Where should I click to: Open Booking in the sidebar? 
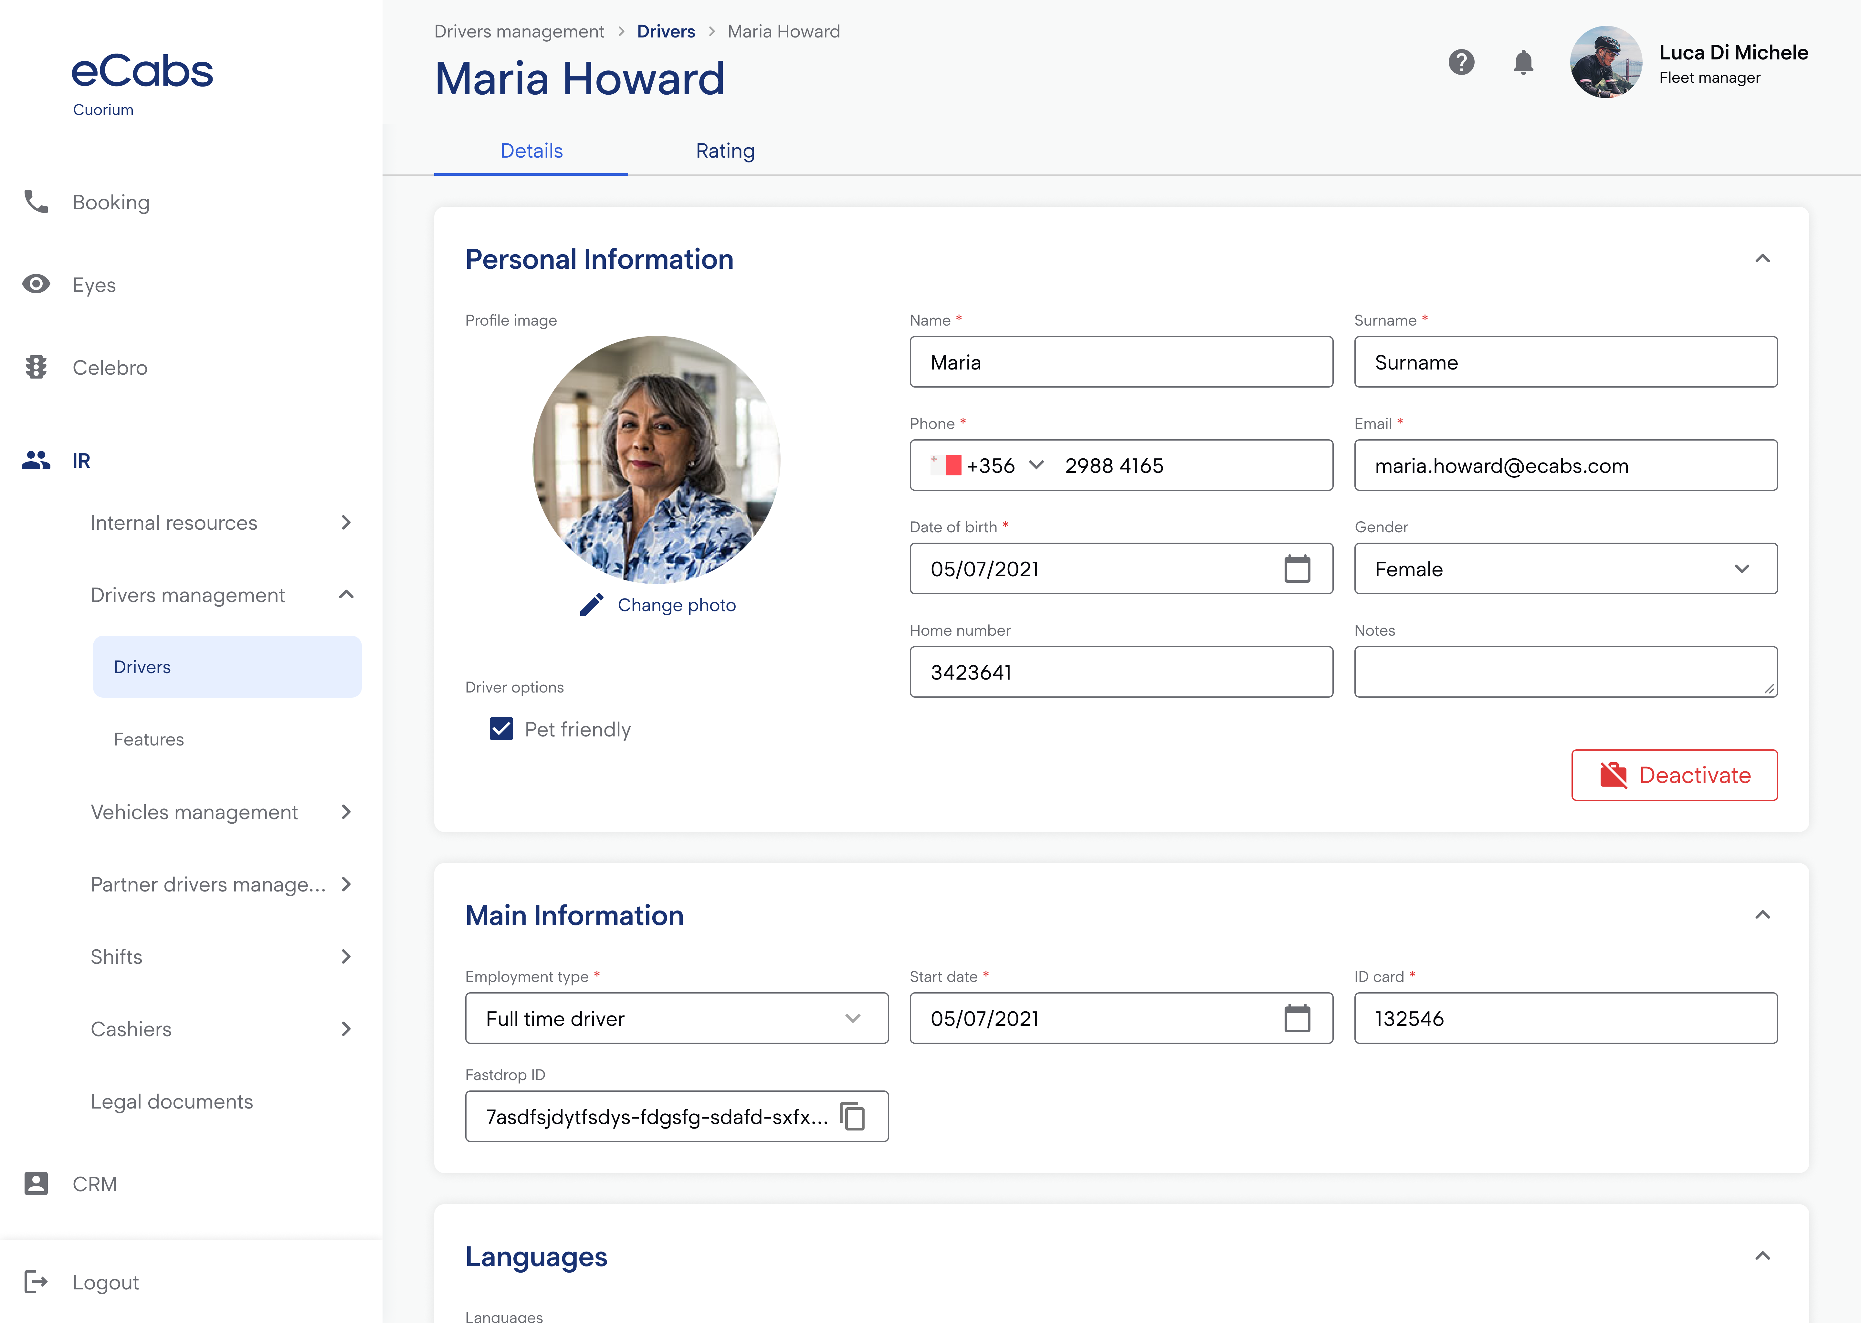pyautogui.click(x=111, y=202)
